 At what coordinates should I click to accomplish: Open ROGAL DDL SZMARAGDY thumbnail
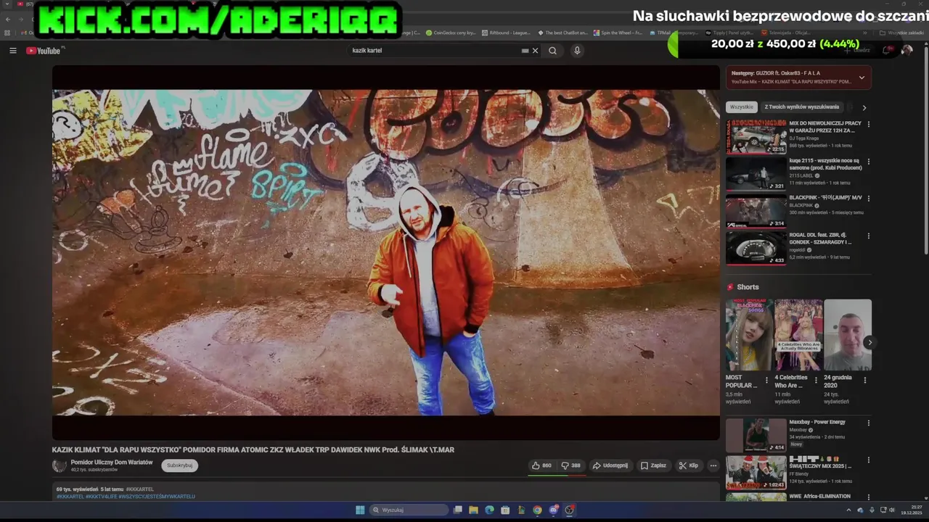click(x=756, y=247)
